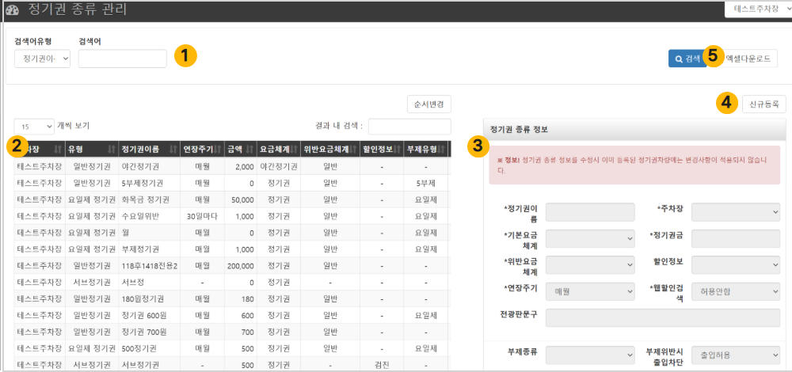
Task: Click the 정기권 종류 정보 panel heading
Action: pyautogui.click(x=520, y=129)
